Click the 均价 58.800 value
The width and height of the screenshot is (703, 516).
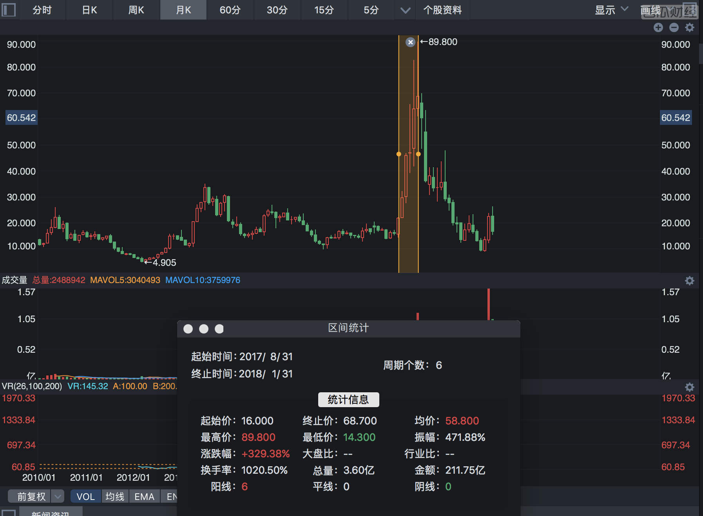[462, 421]
